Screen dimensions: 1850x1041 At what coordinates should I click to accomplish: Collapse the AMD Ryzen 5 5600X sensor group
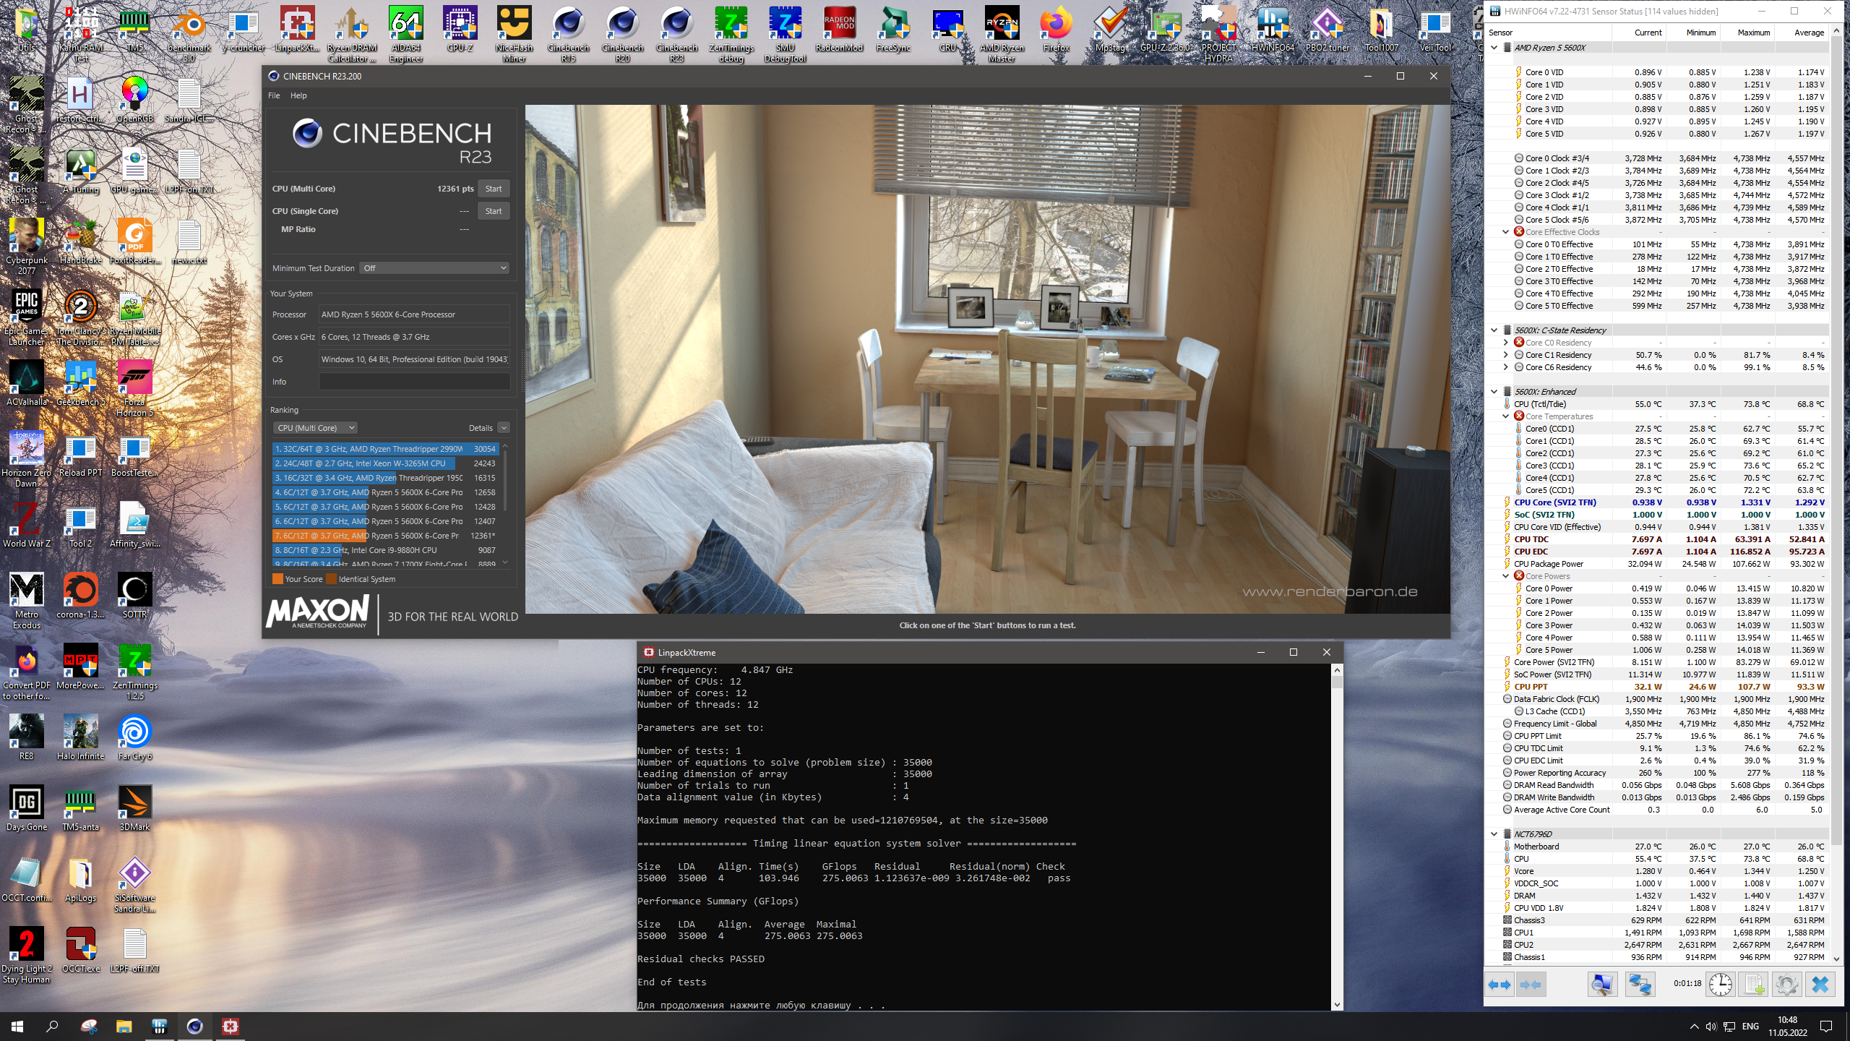[x=1494, y=48]
